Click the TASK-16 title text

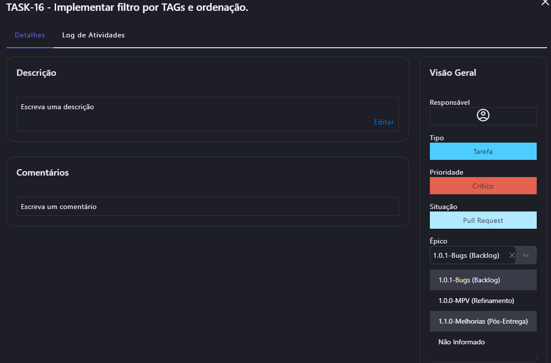pos(127,7)
